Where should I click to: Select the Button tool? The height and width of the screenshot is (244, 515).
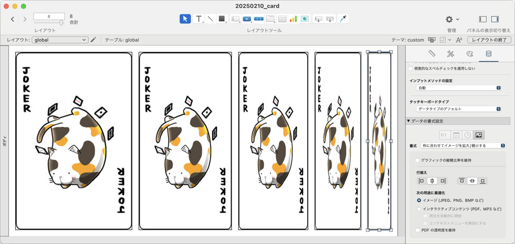point(247,19)
